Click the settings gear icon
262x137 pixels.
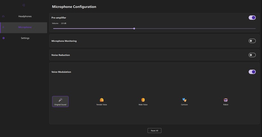click(4, 38)
